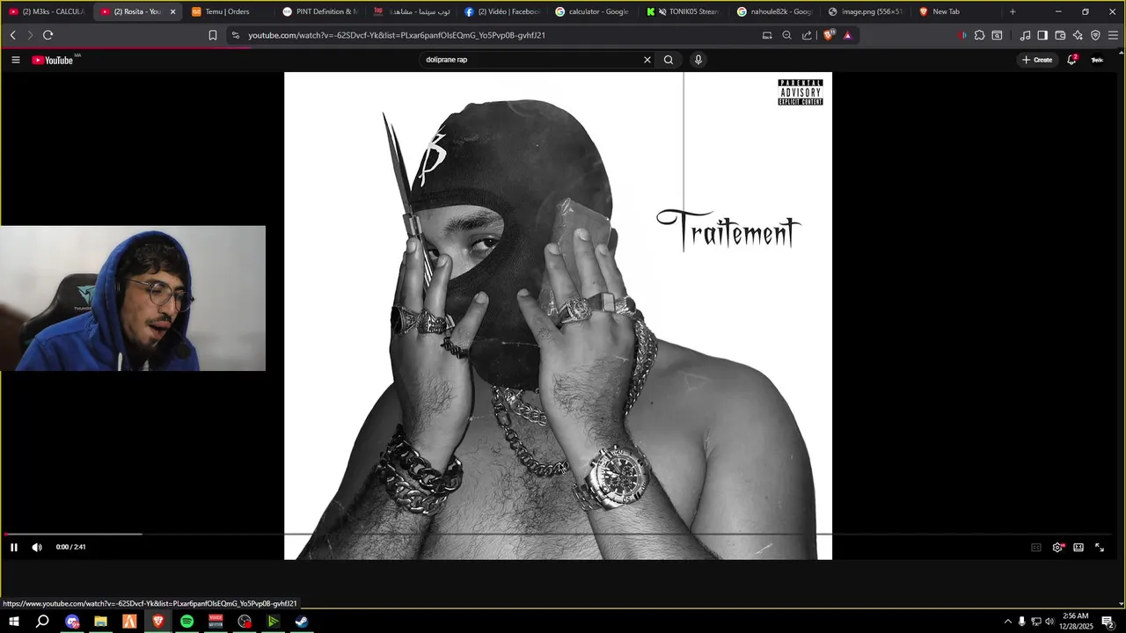
Task: Toggle closed captions on the player
Action: pos(1036,547)
